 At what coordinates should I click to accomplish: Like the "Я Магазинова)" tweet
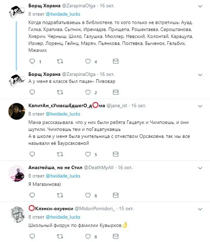tap(88, 195)
